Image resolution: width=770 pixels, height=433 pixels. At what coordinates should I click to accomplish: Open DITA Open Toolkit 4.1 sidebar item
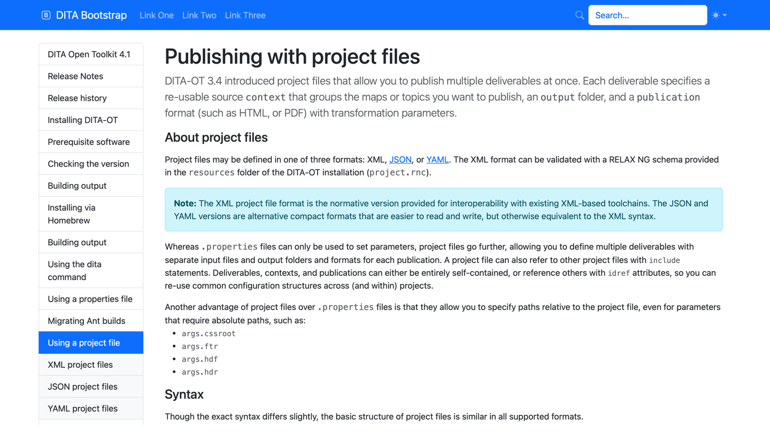[x=89, y=55]
